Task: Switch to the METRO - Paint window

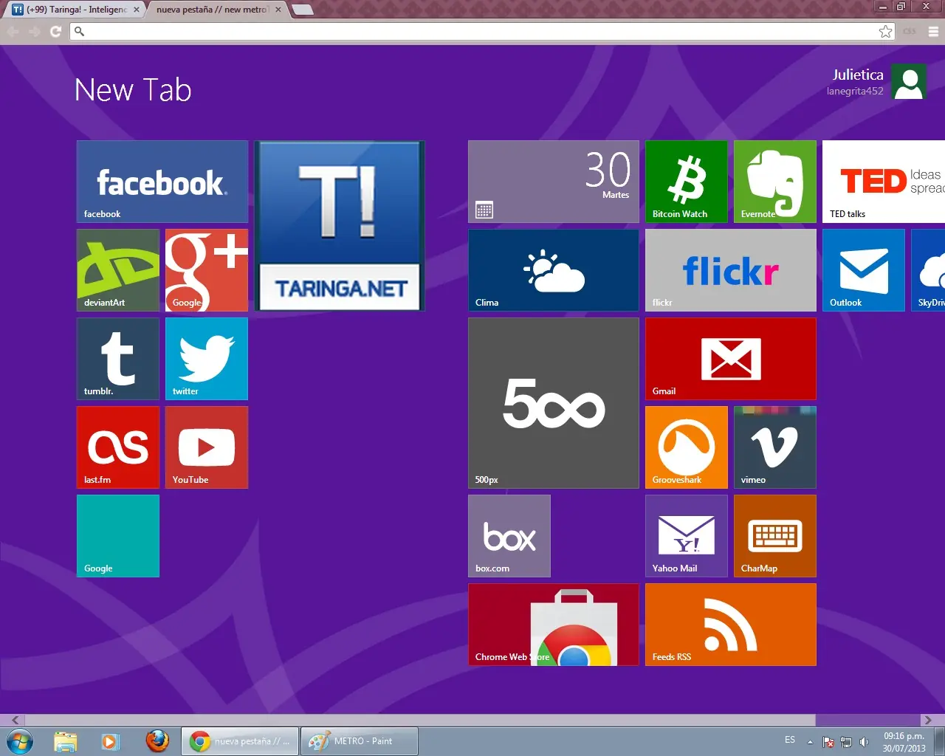Action: (360, 741)
